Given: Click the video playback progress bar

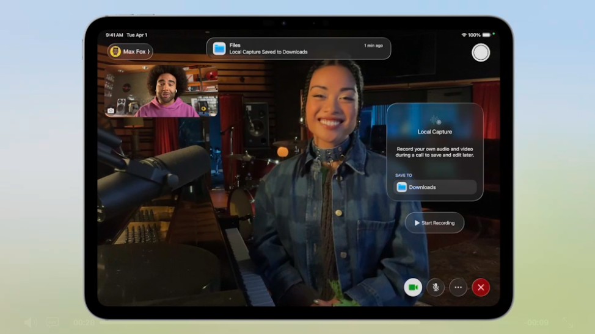Looking at the screenshot, I should (305, 322).
